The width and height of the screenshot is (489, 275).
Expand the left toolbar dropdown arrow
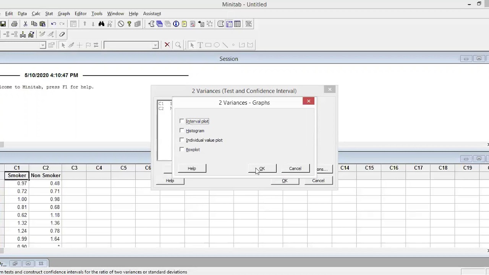tap(43, 45)
